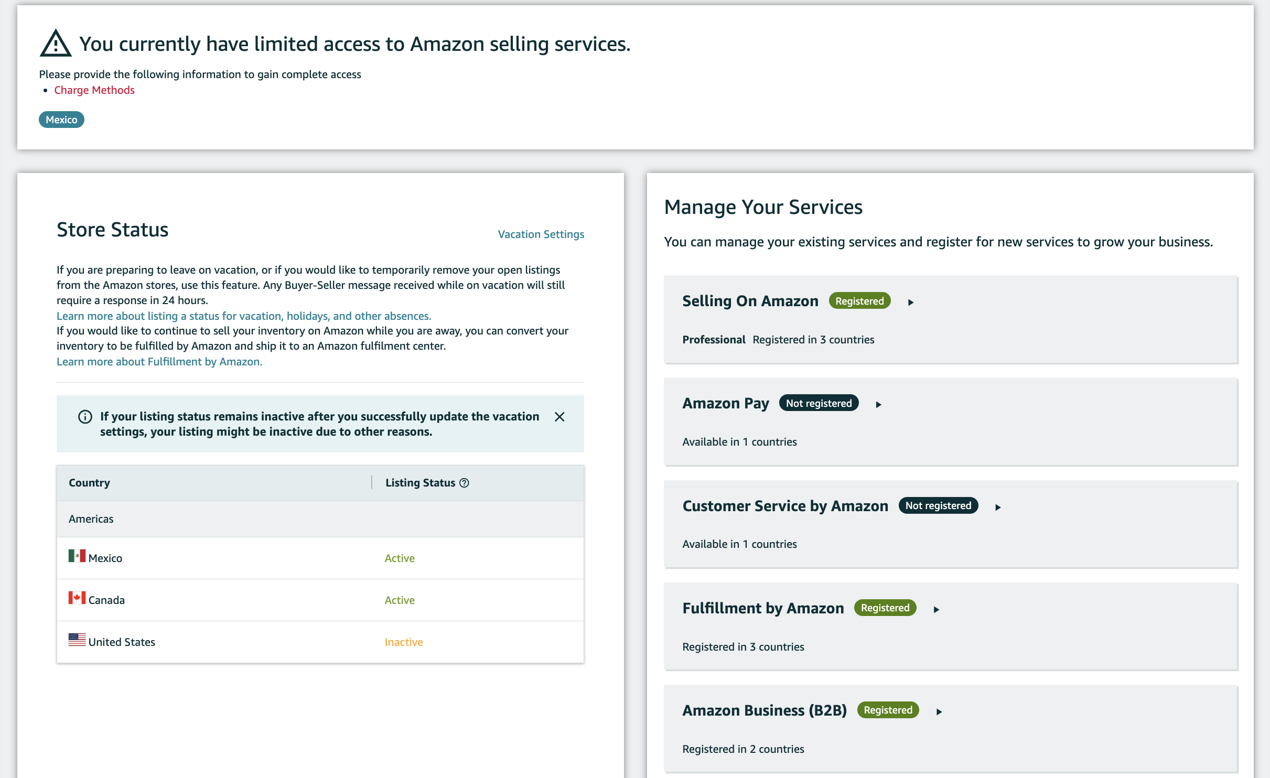Click the Amazon Business (B2B) heading
This screenshot has height=778, width=1270.
[x=765, y=710]
